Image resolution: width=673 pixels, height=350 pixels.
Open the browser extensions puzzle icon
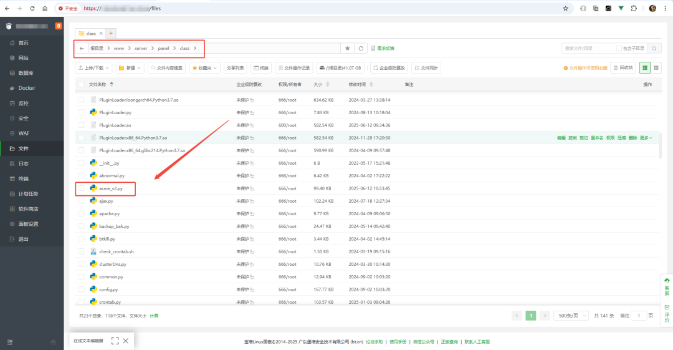634,8
